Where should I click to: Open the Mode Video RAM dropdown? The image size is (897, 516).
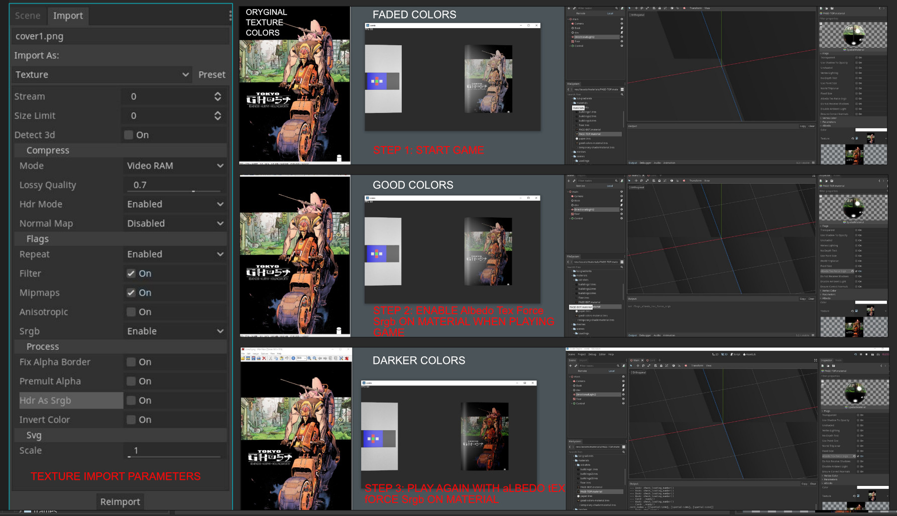[175, 166]
